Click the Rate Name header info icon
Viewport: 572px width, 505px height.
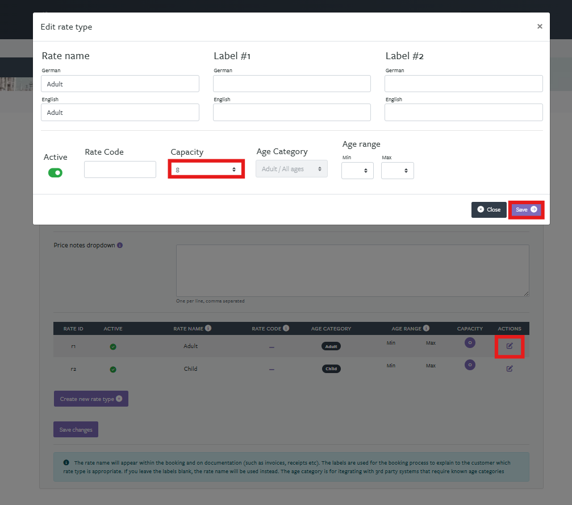coord(208,328)
